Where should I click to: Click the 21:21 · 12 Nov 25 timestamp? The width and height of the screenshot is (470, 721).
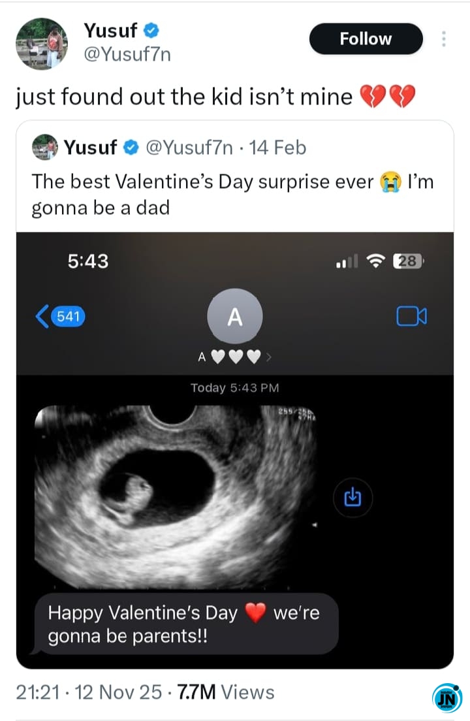[x=88, y=692]
